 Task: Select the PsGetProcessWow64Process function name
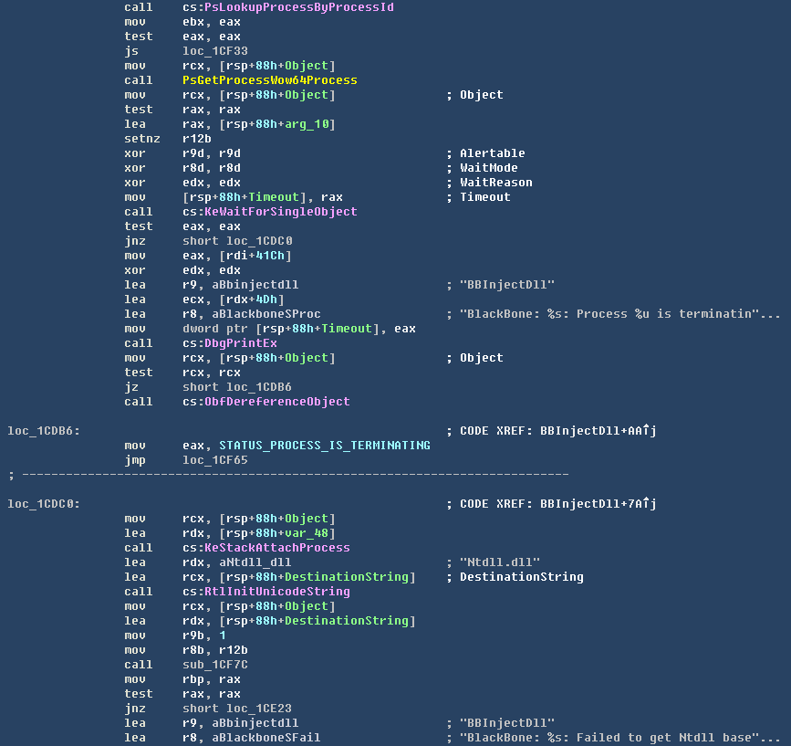click(269, 80)
